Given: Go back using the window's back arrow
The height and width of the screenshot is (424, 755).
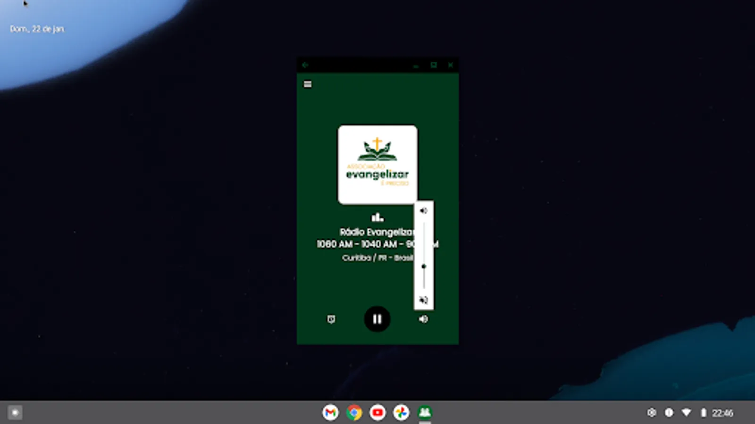Looking at the screenshot, I should coord(305,65).
